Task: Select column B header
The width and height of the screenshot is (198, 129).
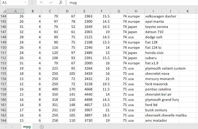Action: point(33,11)
